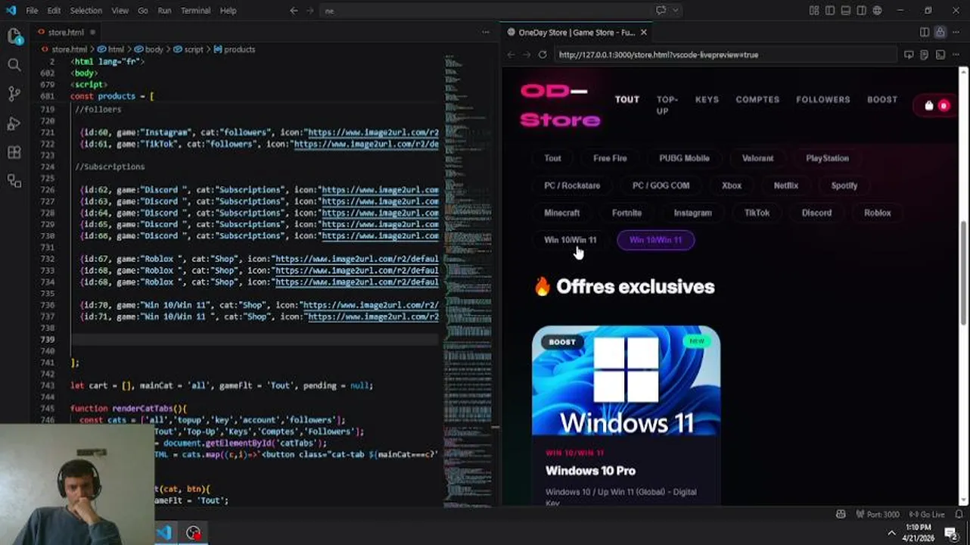Toggle the secondary side bar layout icon
The width and height of the screenshot is (970, 545).
click(x=862, y=11)
